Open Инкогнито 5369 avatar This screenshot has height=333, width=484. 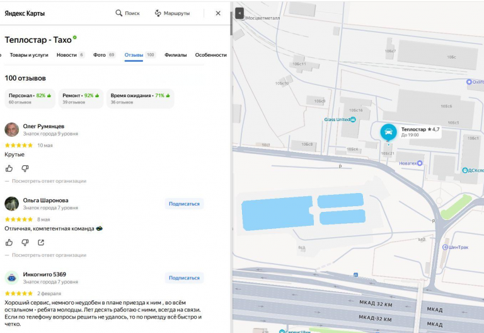(12, 277)
